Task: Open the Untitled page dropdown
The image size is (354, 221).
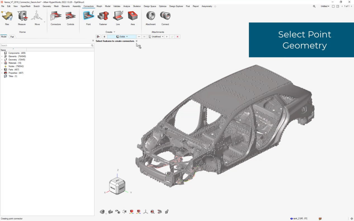Action: click(325, 6)
